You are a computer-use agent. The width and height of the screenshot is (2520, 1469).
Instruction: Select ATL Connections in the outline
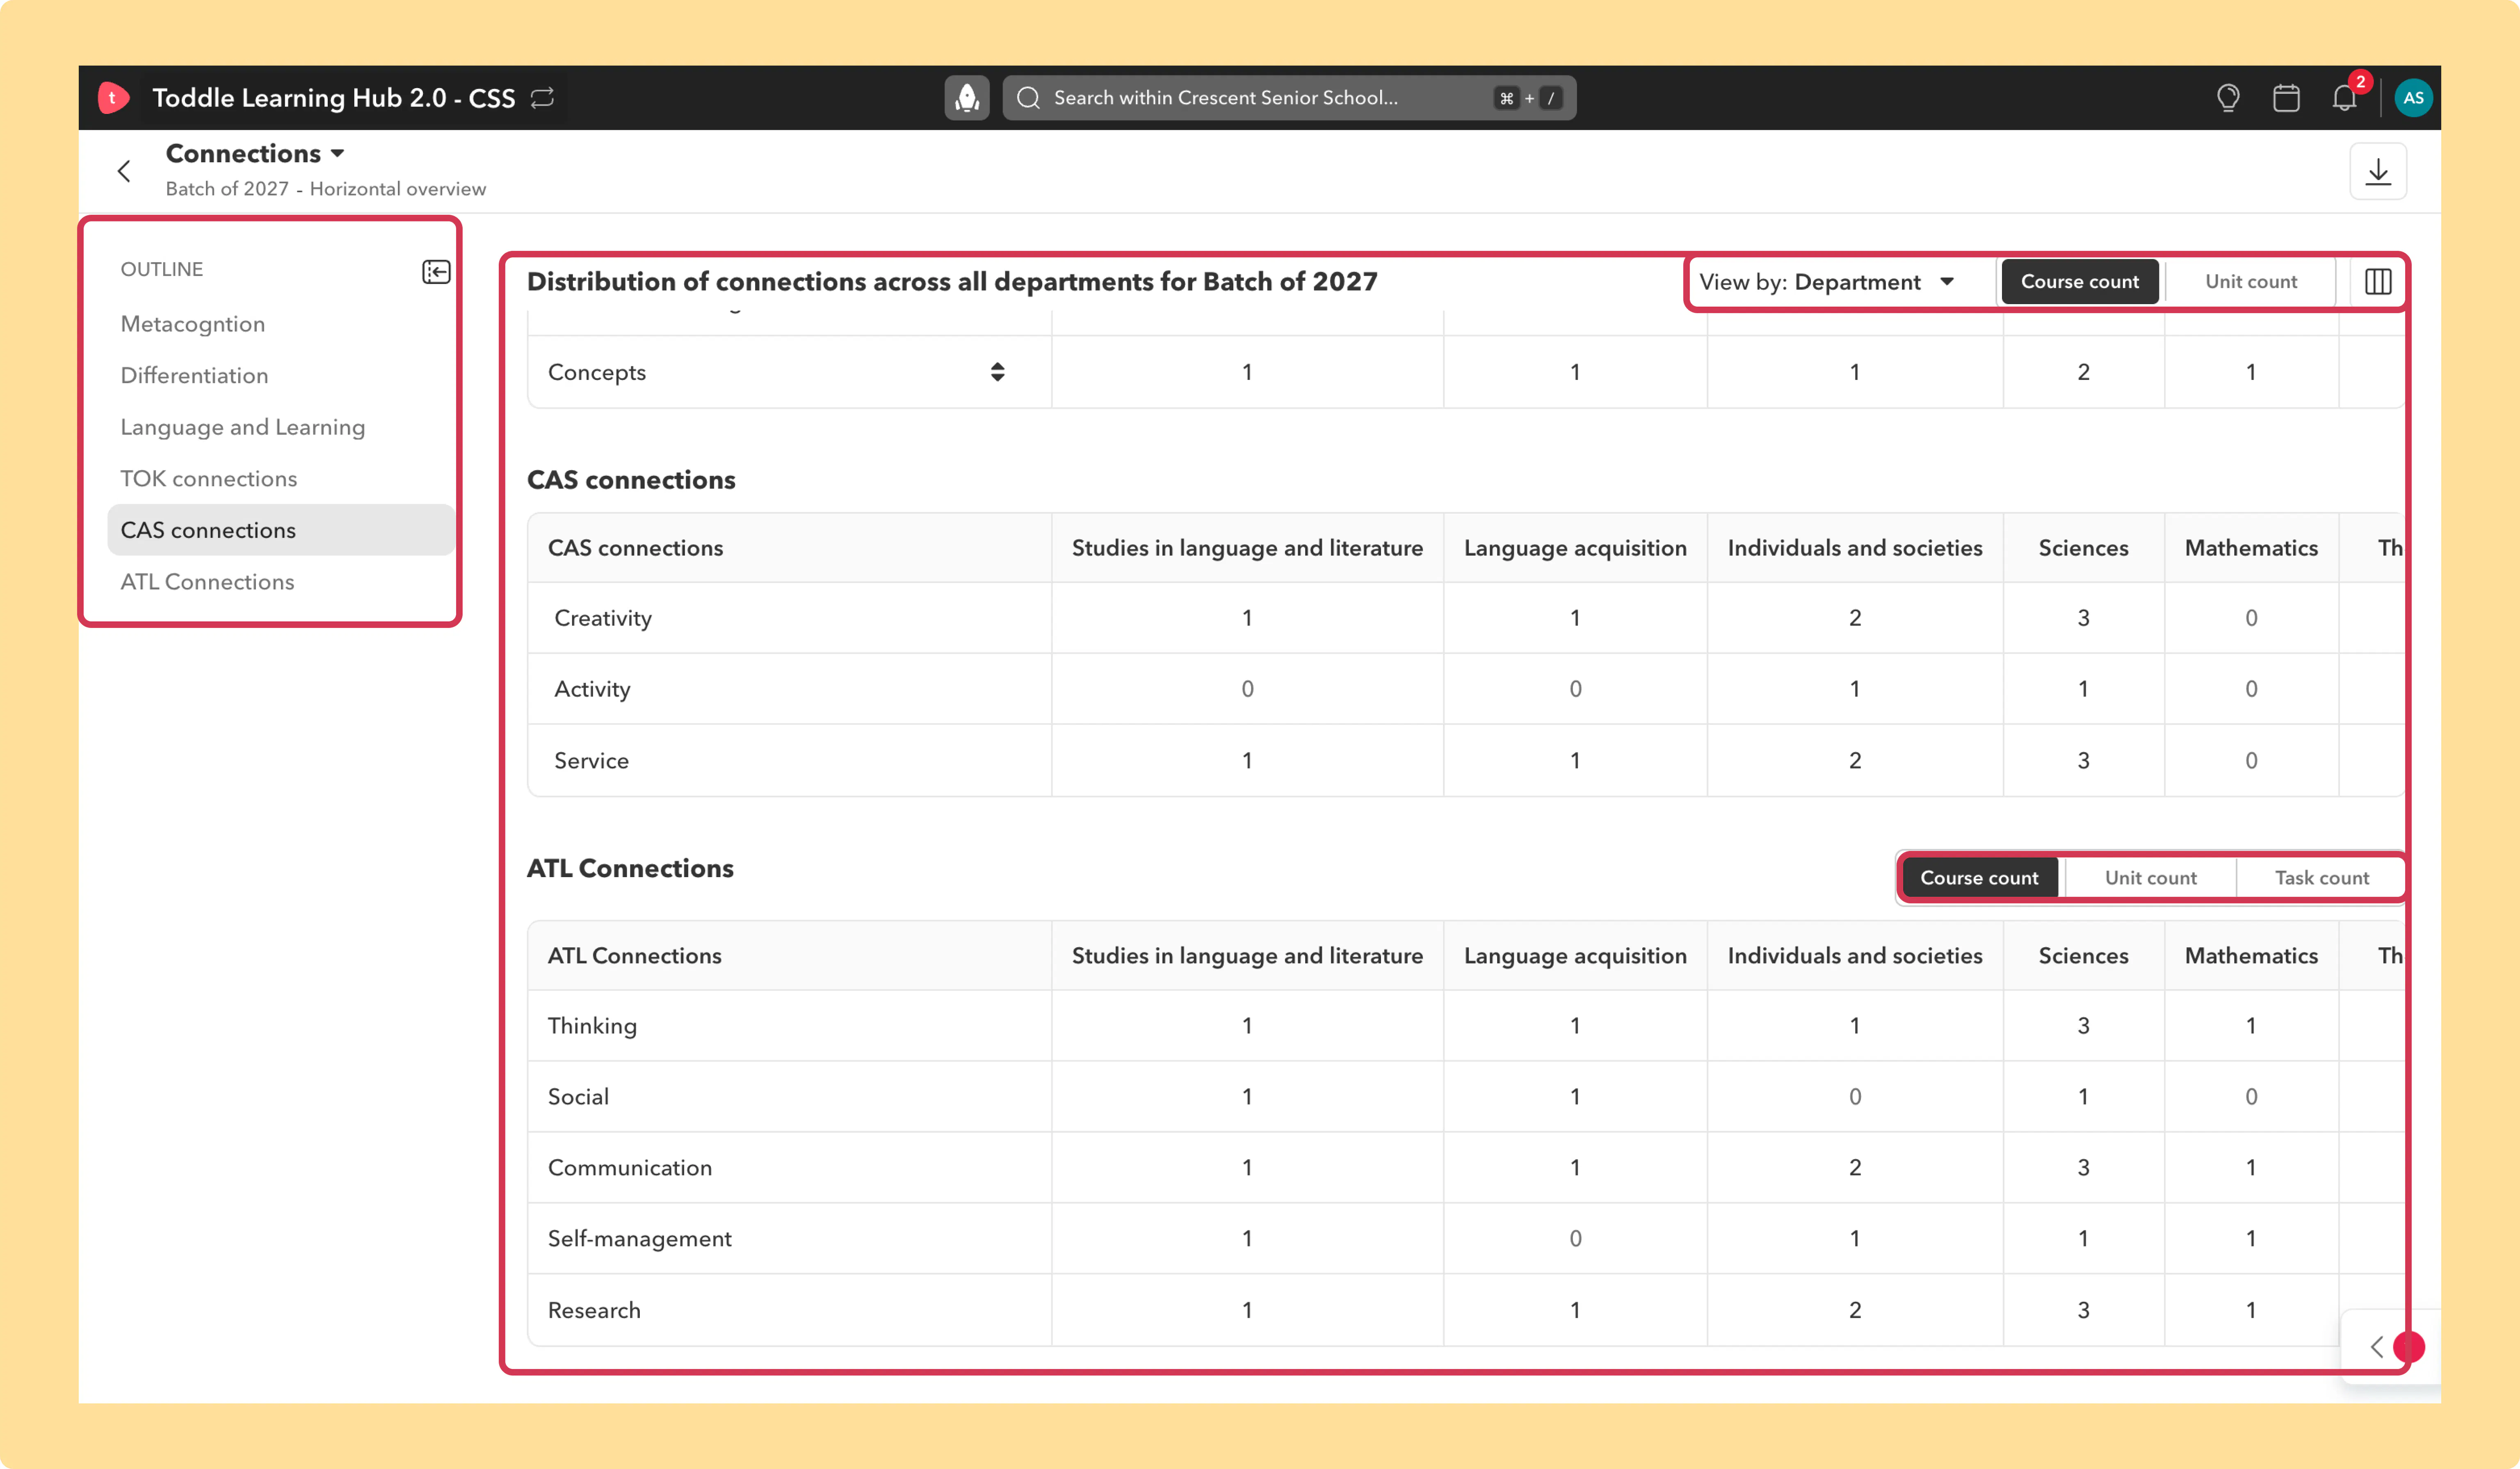[207, 582]
